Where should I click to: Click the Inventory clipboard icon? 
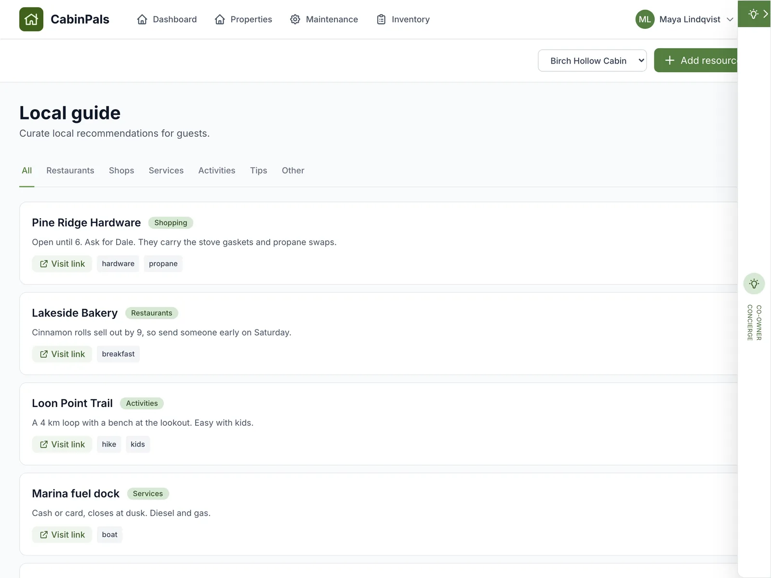pos(381,19)
